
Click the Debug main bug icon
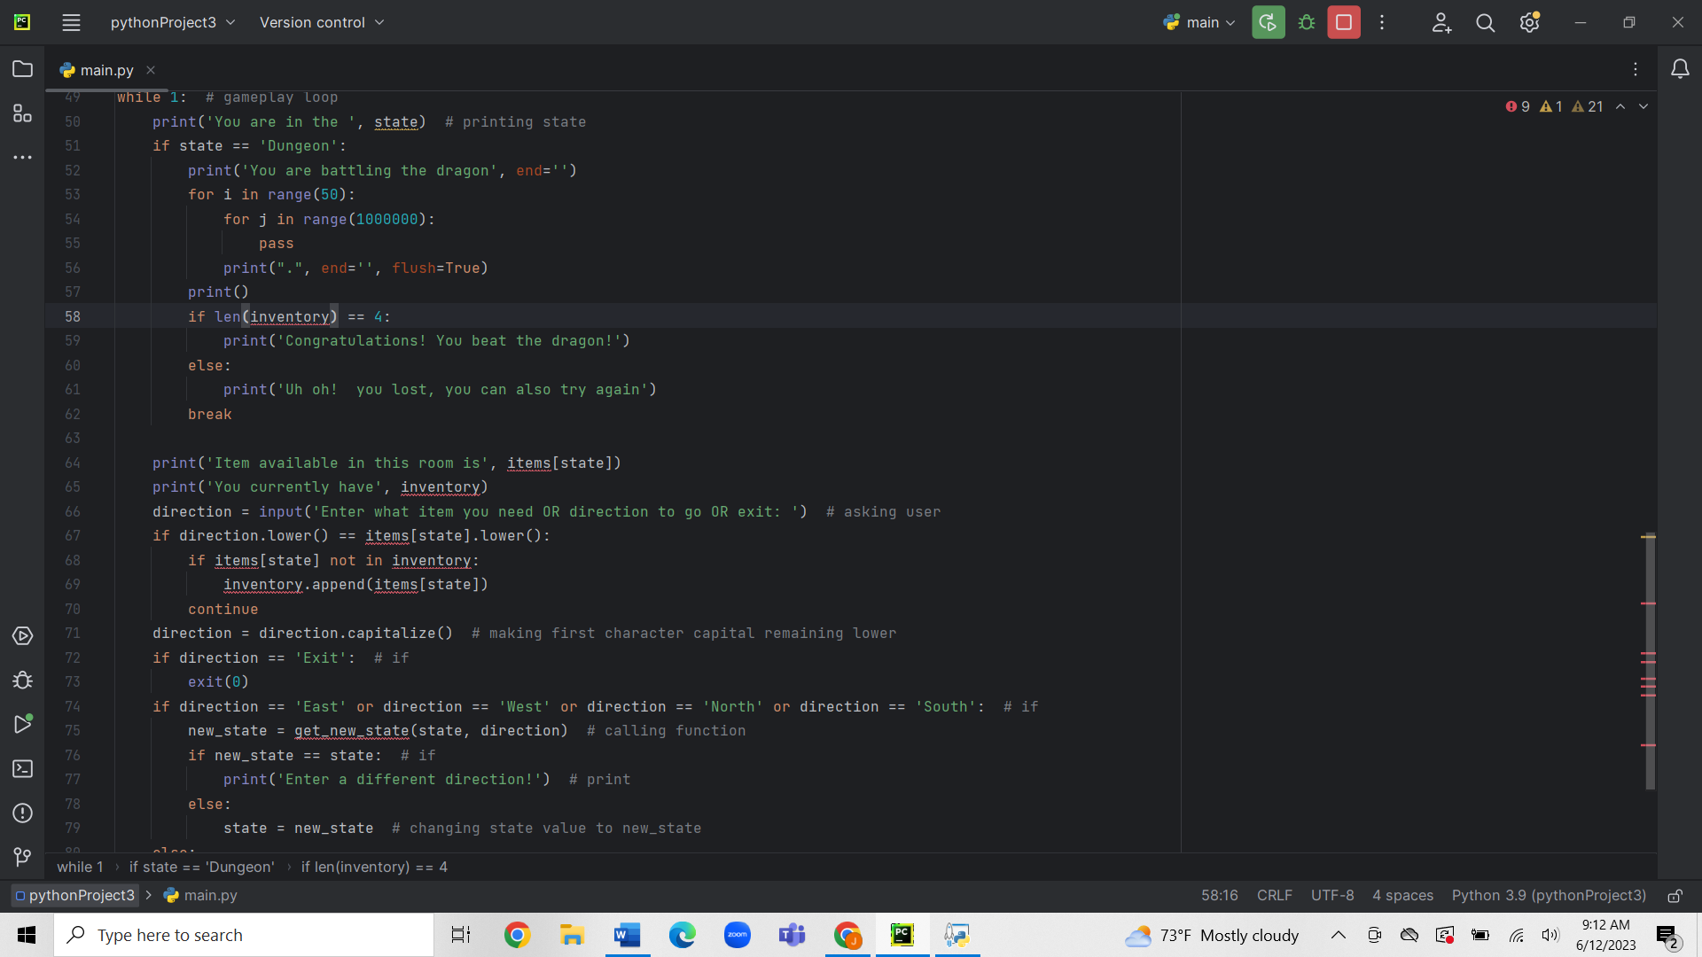tap(1306, 23)
